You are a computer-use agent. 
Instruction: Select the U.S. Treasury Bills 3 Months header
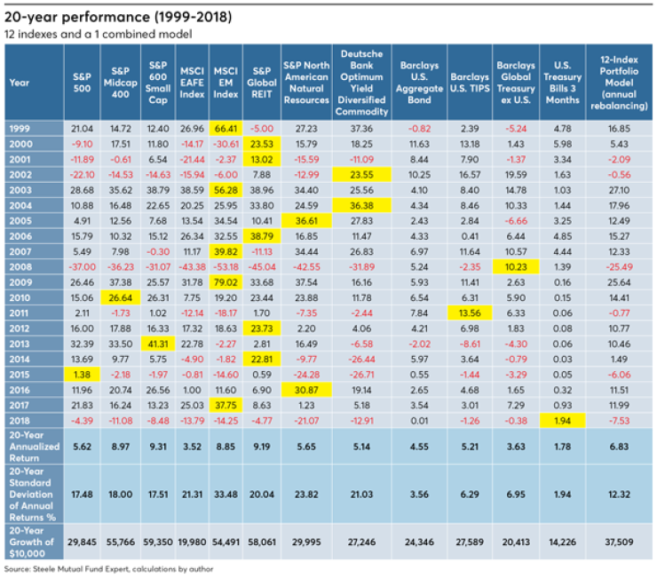pyautogui.click(x=562, y=83)
